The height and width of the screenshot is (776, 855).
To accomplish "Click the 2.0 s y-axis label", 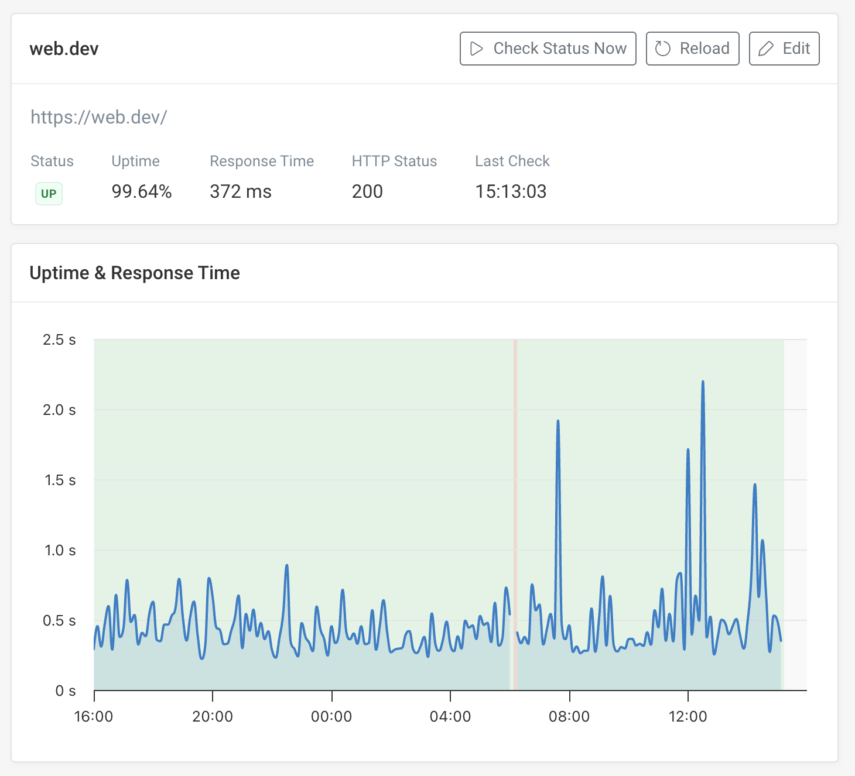I will [x=59, y=410].
